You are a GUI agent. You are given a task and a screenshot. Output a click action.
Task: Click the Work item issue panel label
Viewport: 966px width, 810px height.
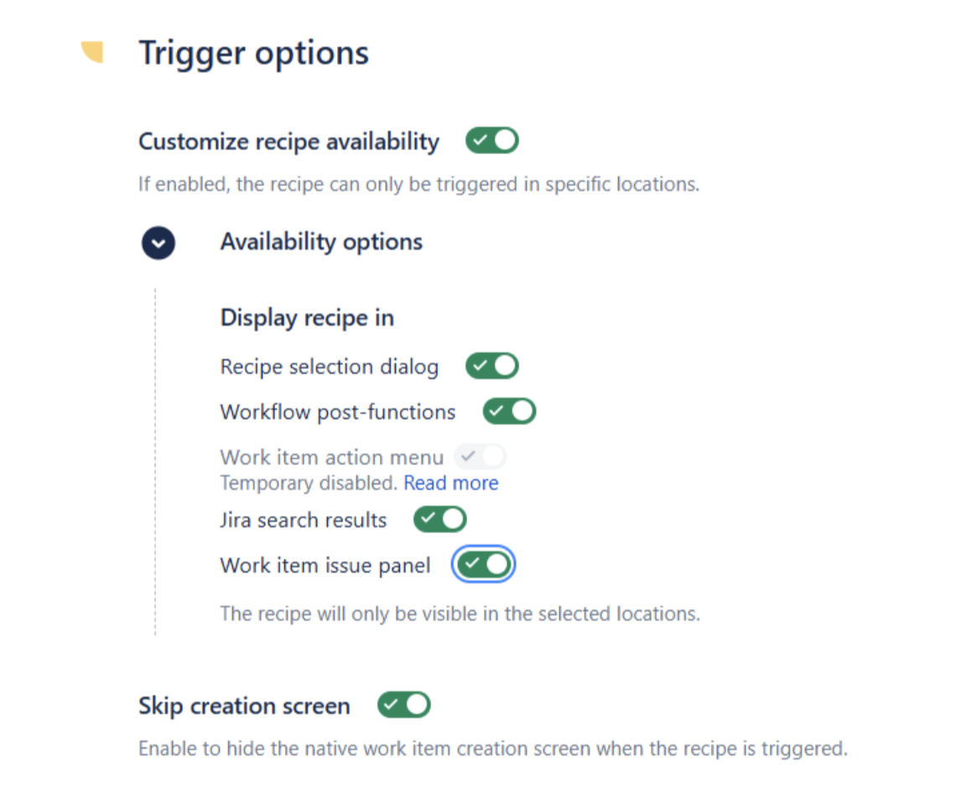(325, 566)
